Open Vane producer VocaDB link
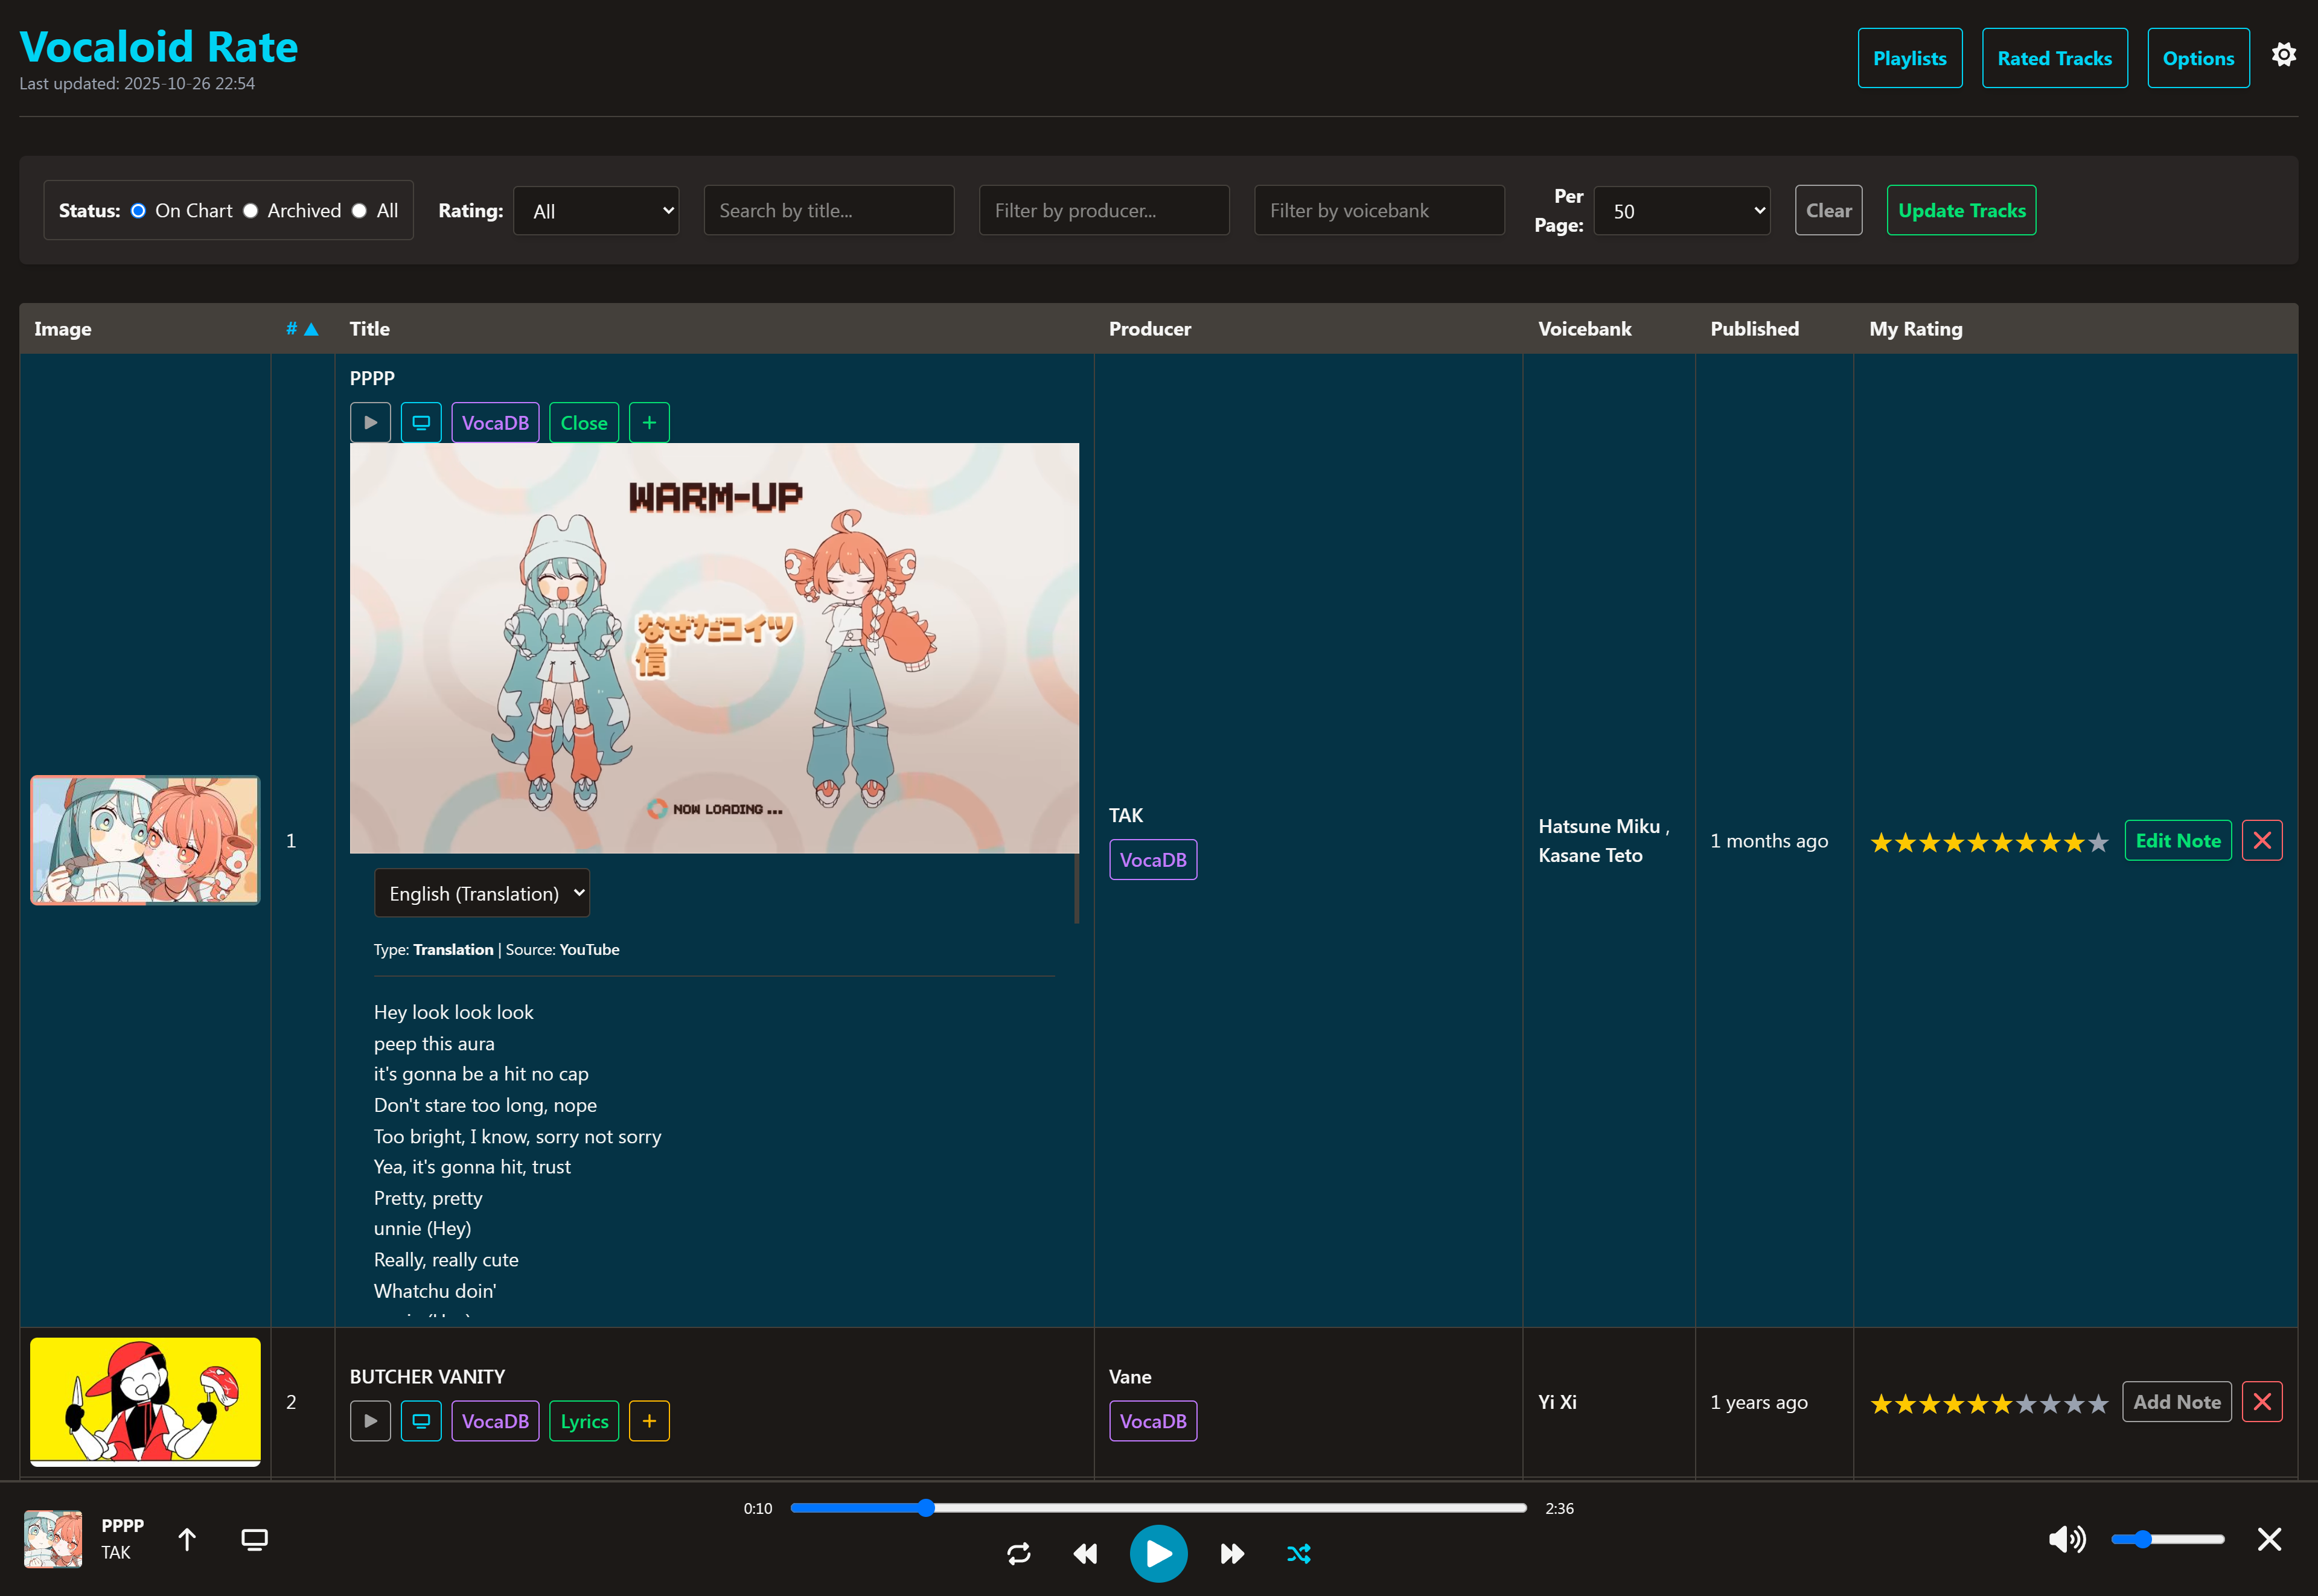Image resolution: width=2318 pixels, height=1596 pixels. click(x=1153, y=1421)
